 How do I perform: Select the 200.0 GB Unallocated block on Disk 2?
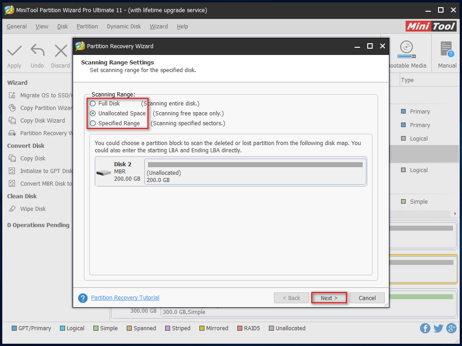[255, 172]
